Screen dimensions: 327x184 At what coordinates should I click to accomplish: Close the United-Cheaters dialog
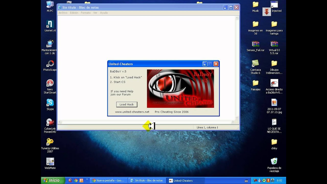(x=216, y=64)
